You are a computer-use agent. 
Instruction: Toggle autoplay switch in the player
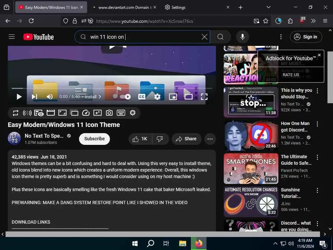[x=125, y=97]
